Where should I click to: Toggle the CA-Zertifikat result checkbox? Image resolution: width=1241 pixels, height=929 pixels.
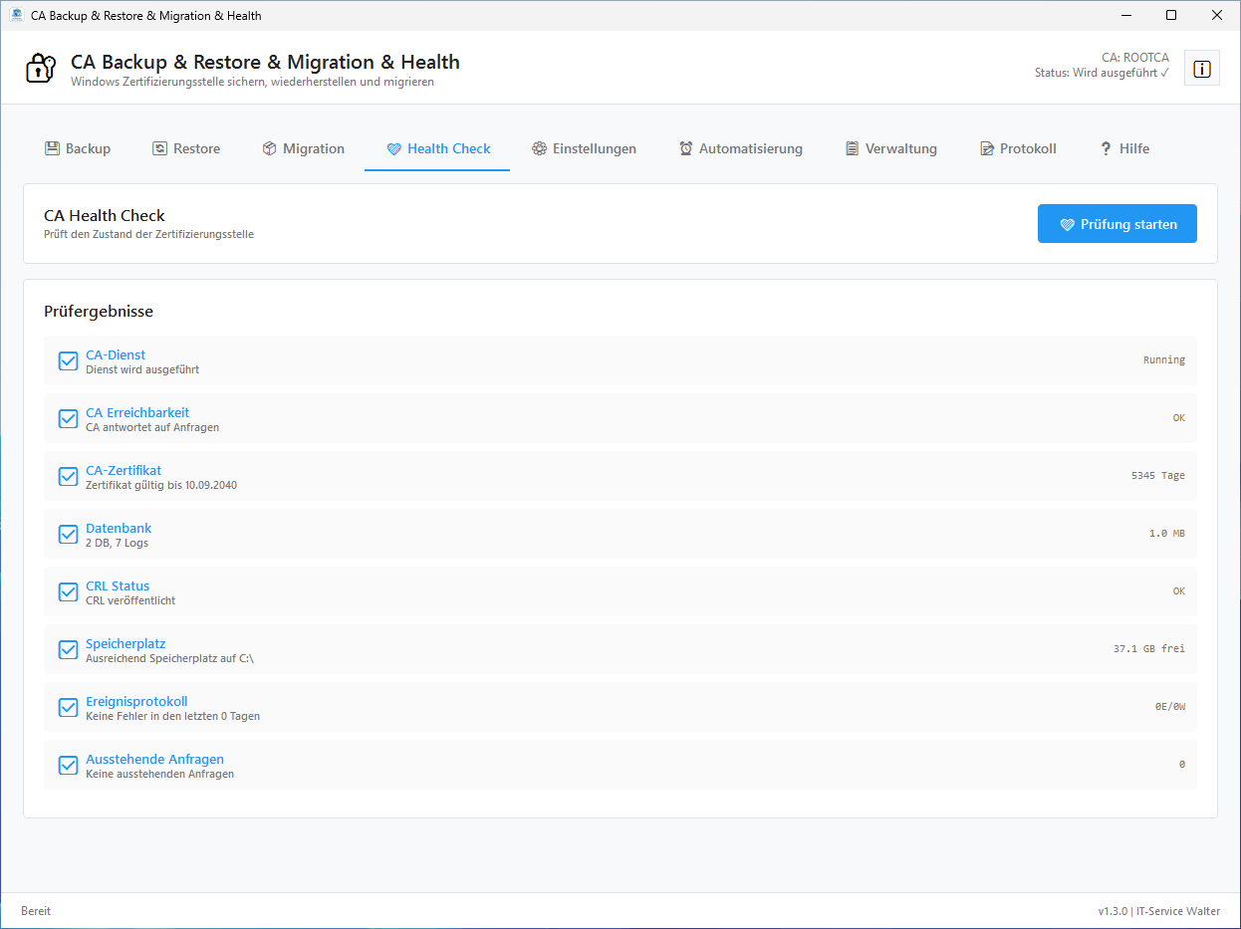point(69,477)
